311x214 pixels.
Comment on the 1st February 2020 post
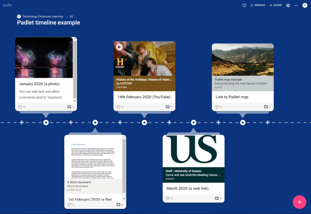[x=118, y=205]
